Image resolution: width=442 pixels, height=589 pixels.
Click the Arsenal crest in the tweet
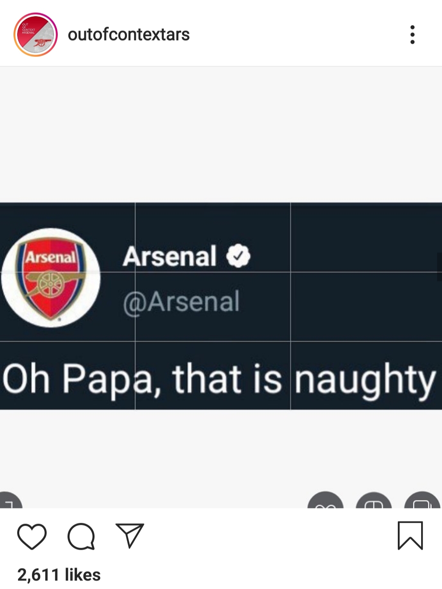coord(51,278)
